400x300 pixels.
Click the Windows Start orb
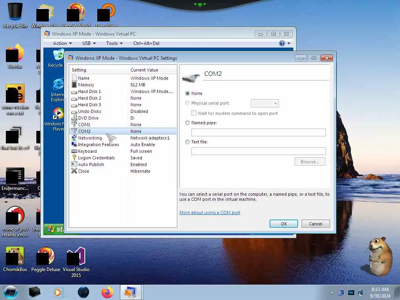[11, 292]
